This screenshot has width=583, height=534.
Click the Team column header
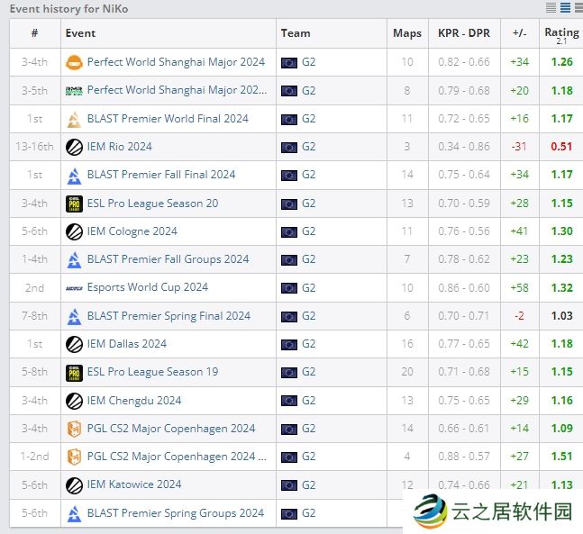296,33
